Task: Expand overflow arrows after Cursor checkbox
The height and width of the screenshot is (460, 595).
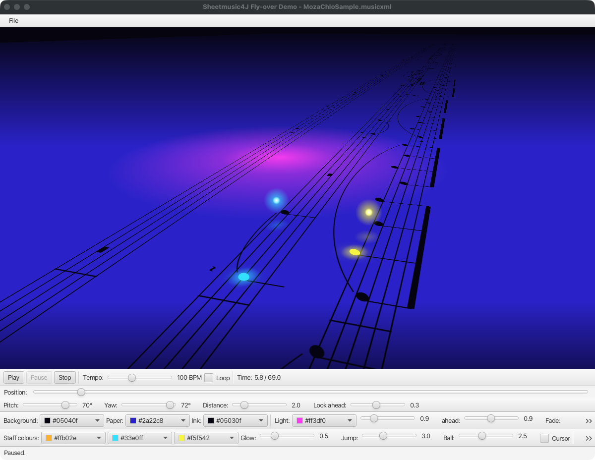Action: (589, 438)
